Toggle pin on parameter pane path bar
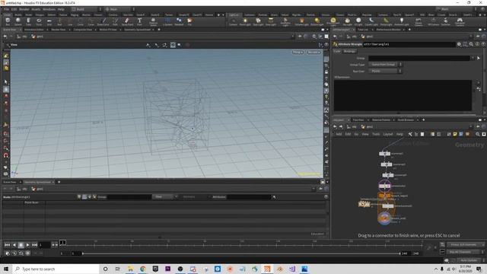 478,37
